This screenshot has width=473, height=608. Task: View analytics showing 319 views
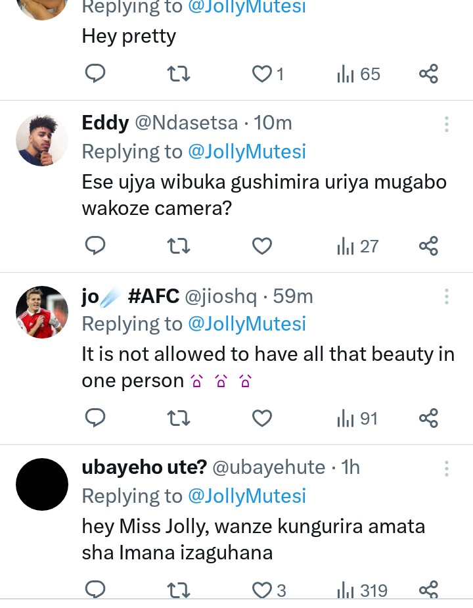tap(362, 590)
